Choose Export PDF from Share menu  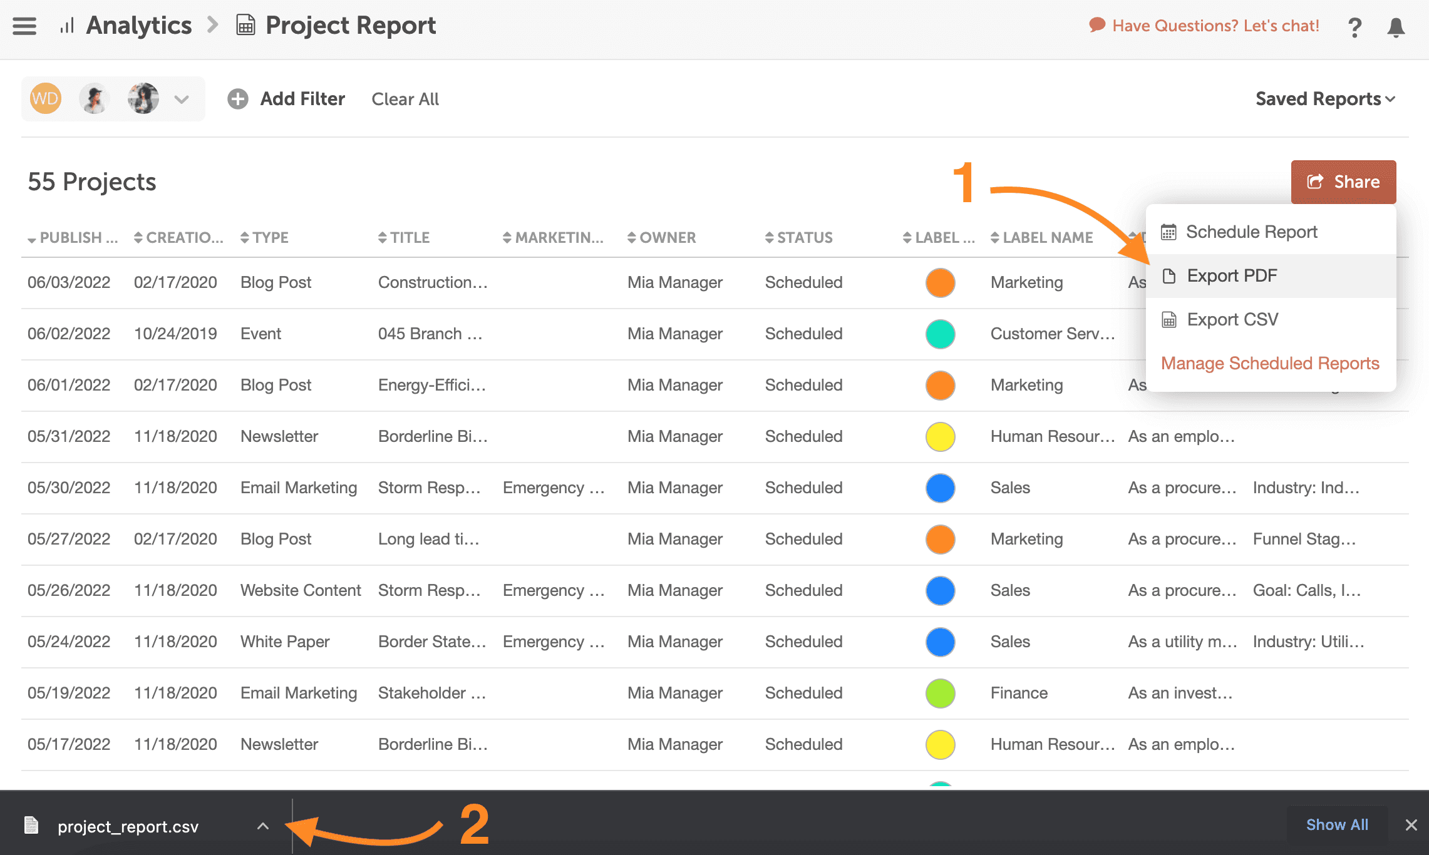pos(1271,276)
